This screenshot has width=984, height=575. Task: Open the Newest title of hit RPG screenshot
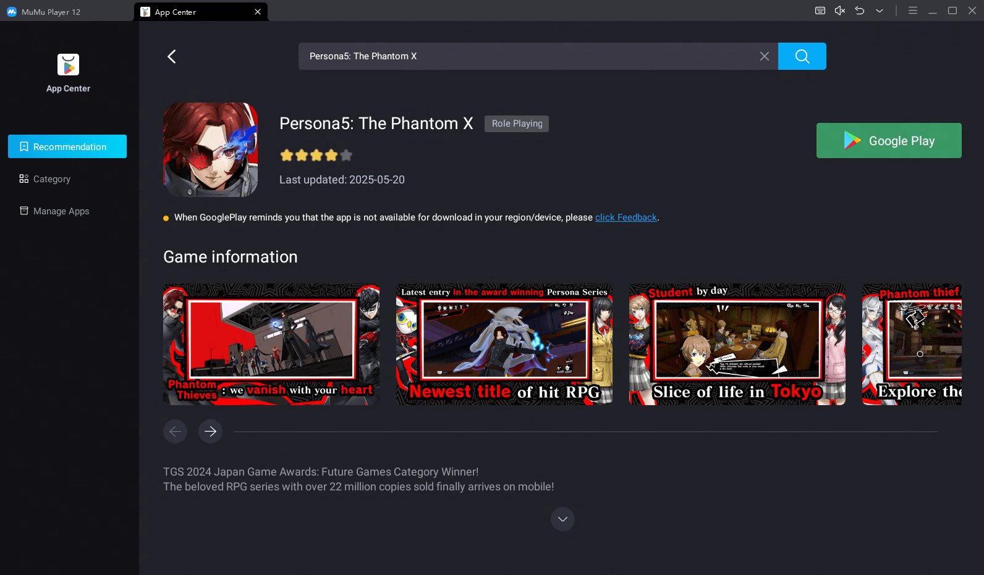pos(504,345)
